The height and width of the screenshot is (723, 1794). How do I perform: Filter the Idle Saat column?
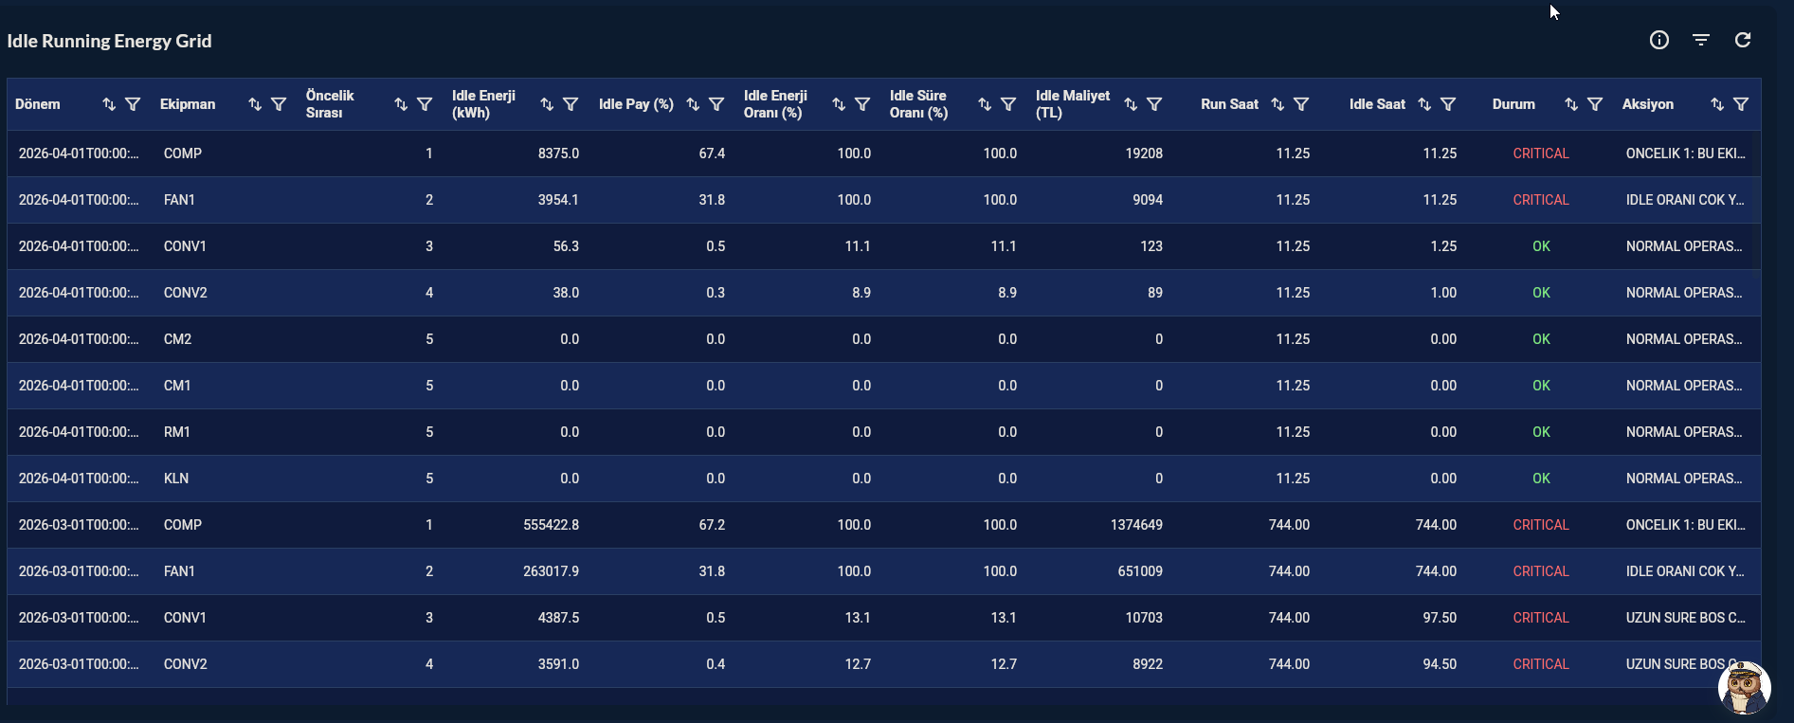click(x=1448, y=104)
